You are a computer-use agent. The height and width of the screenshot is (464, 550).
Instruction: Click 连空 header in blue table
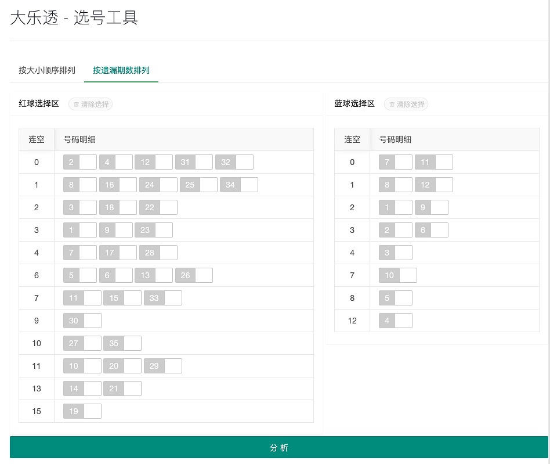pyautogui.click(x=352, y=140)
